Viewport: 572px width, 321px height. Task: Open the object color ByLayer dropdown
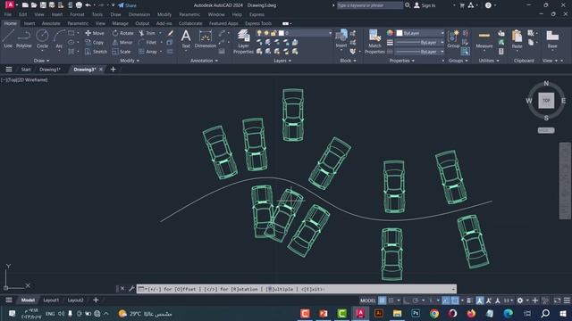pos(420,33)
